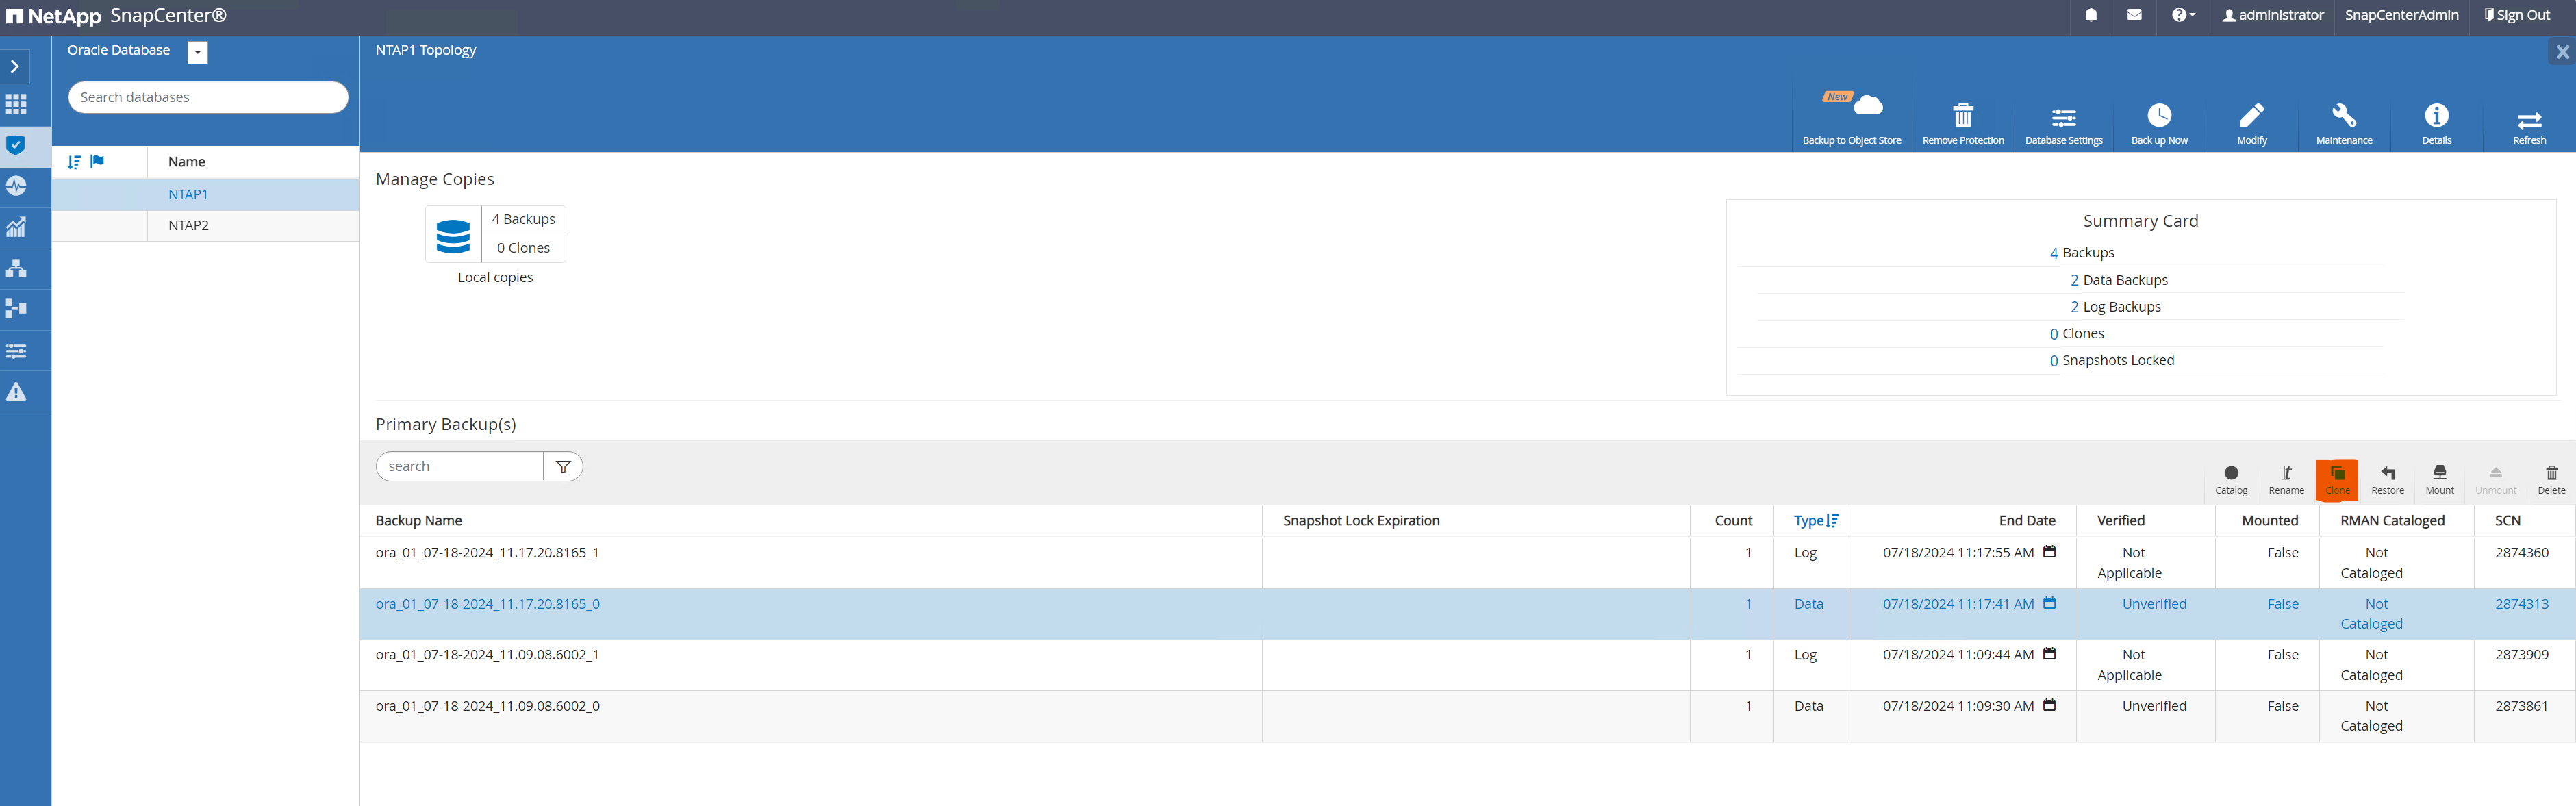Click the Oracle Database tab

tap(116, 49)
